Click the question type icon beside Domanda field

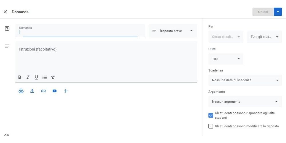coord(7,29)
